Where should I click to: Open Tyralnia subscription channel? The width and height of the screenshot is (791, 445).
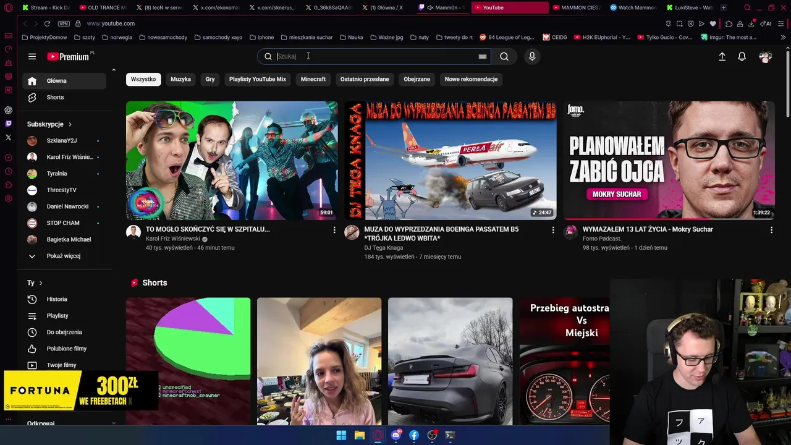pos(64,174)
